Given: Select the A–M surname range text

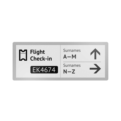Looking at the screenshot, I should pyautogui.click(x=70, y=57).
